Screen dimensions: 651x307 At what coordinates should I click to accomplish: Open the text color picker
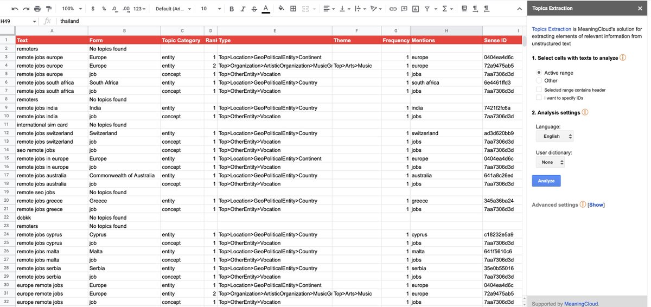pos(265,9)
